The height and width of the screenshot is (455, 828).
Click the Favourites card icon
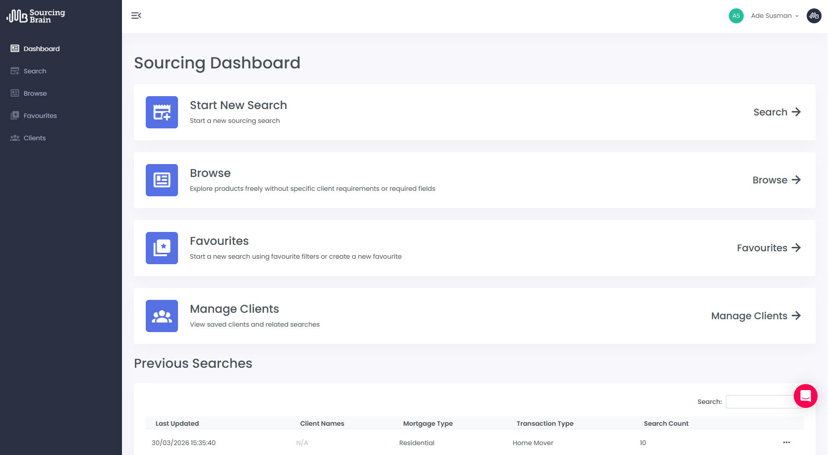click(x=162, y=248)
